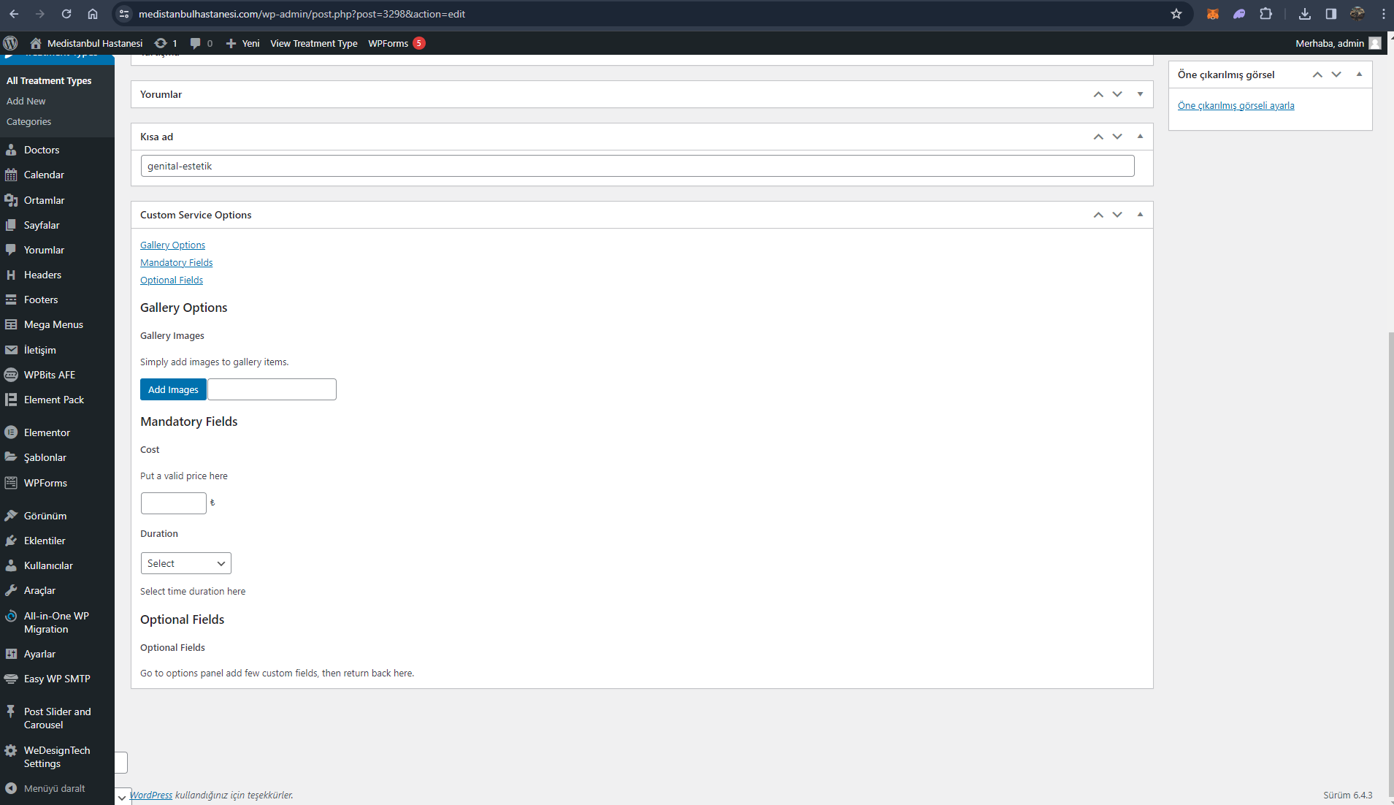This screenshot has width=1394, height=805.
Task: Open the Merhaba, admin profile menu
Action: (x=1338, y=43)
